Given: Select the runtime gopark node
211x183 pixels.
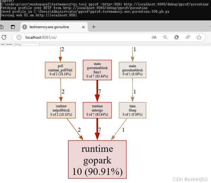Looking at the screenshot, I should 97,159.
